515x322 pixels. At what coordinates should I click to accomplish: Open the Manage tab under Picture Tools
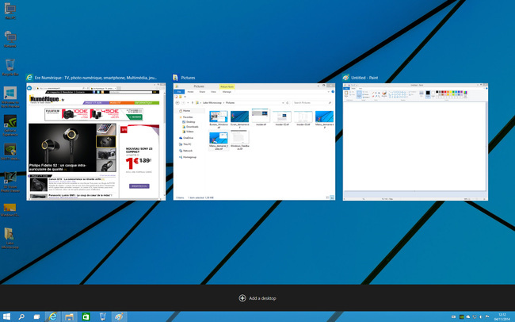pyautogui.click(x=227, y=92)
